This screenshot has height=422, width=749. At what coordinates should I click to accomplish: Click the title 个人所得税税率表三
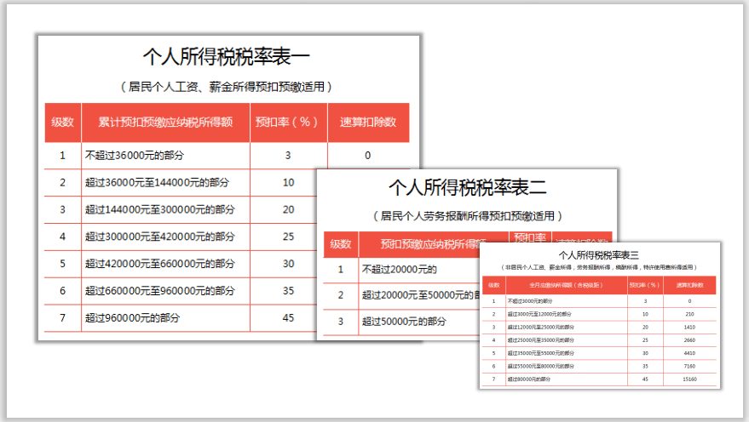[598, 255]
